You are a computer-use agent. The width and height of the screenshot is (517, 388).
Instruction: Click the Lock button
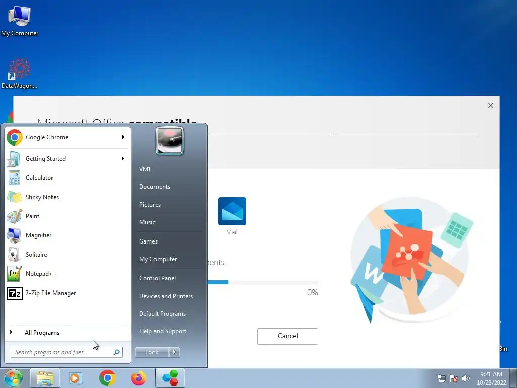pos(152,352)
